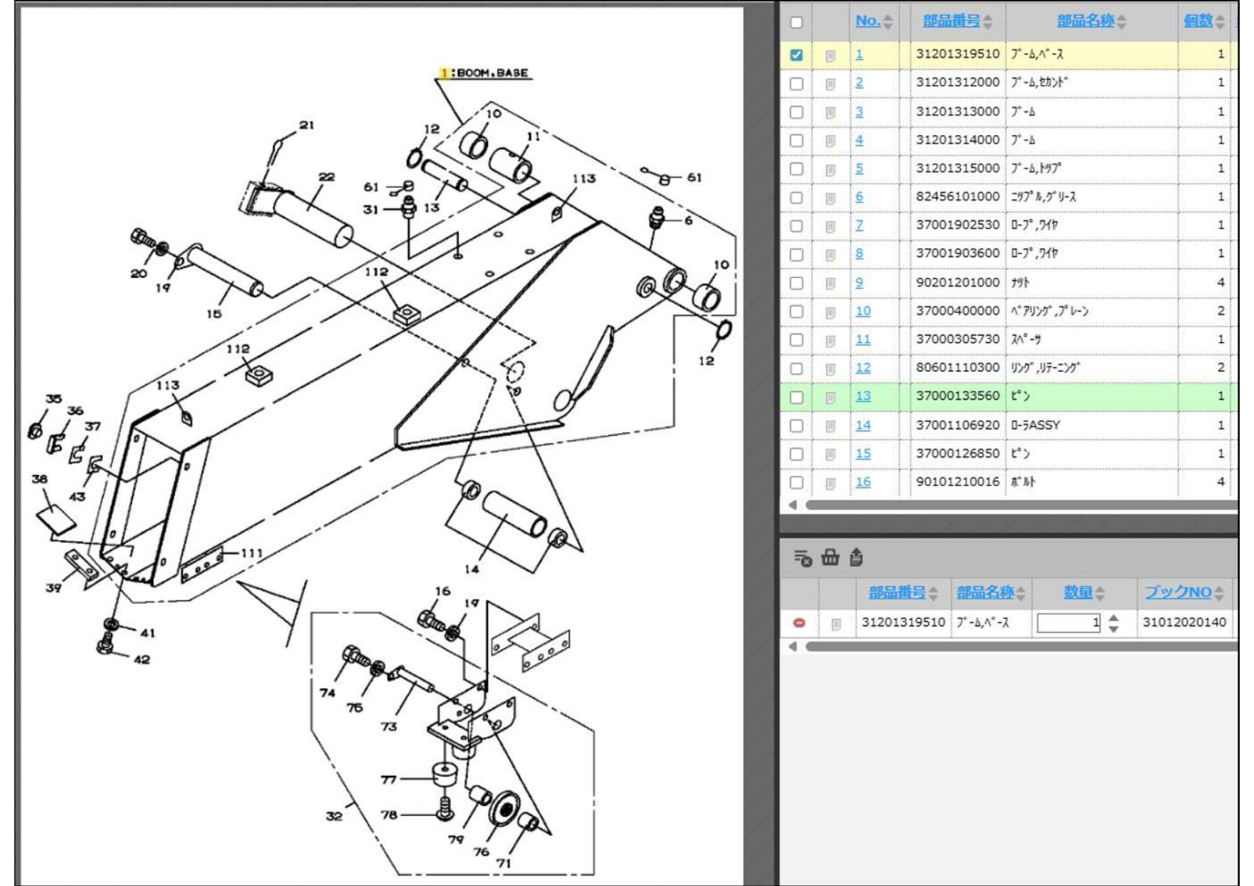Tick the checkbox for part No. 13

click(x=797, y=397)
